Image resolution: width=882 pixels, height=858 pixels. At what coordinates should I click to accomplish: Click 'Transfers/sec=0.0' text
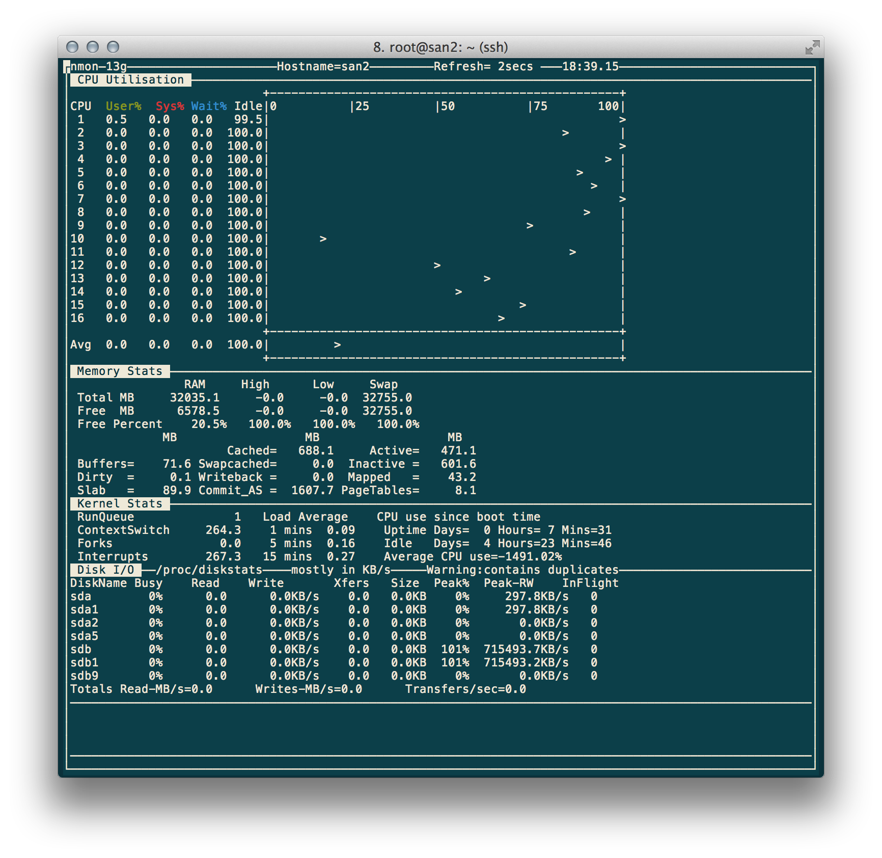pos(465,689)
